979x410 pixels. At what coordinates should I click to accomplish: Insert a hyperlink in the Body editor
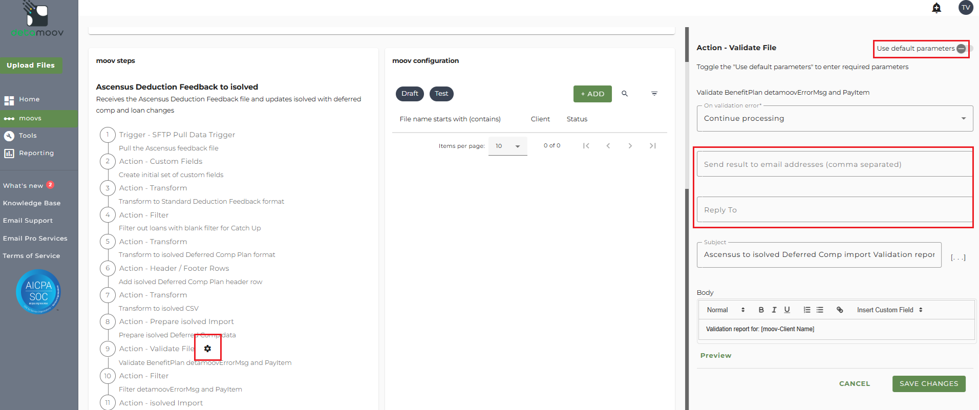[x=840, y=310]
